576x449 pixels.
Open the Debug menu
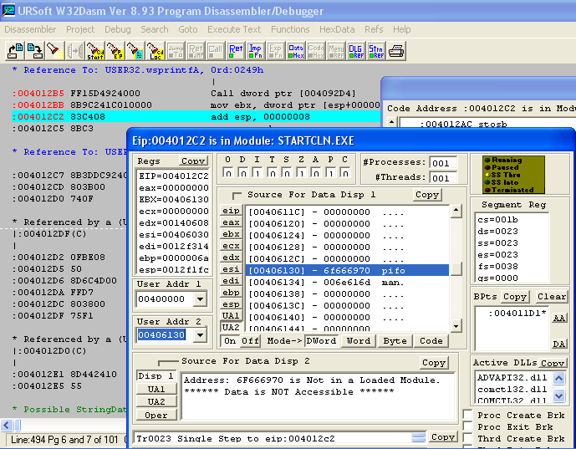coord(118,29)
